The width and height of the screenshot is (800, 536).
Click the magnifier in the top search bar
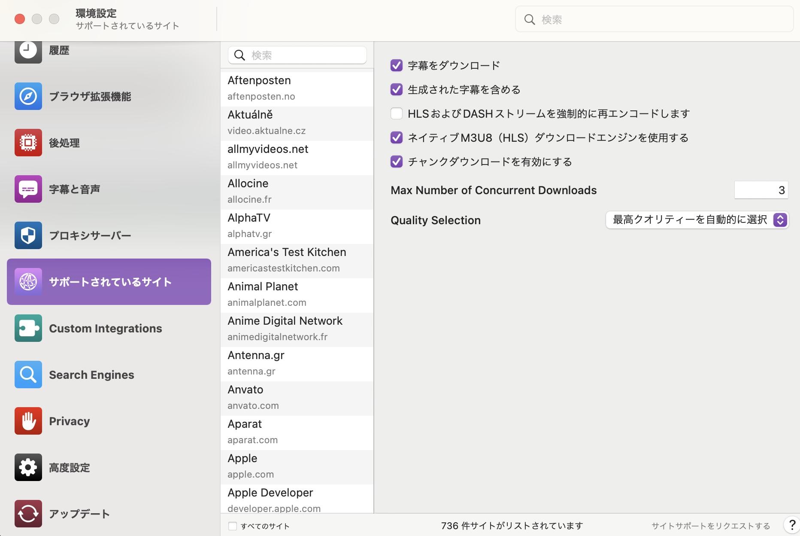point(530,19)
